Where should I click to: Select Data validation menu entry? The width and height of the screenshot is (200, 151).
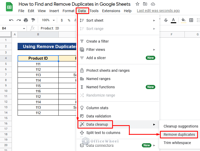tap(118, 116)
